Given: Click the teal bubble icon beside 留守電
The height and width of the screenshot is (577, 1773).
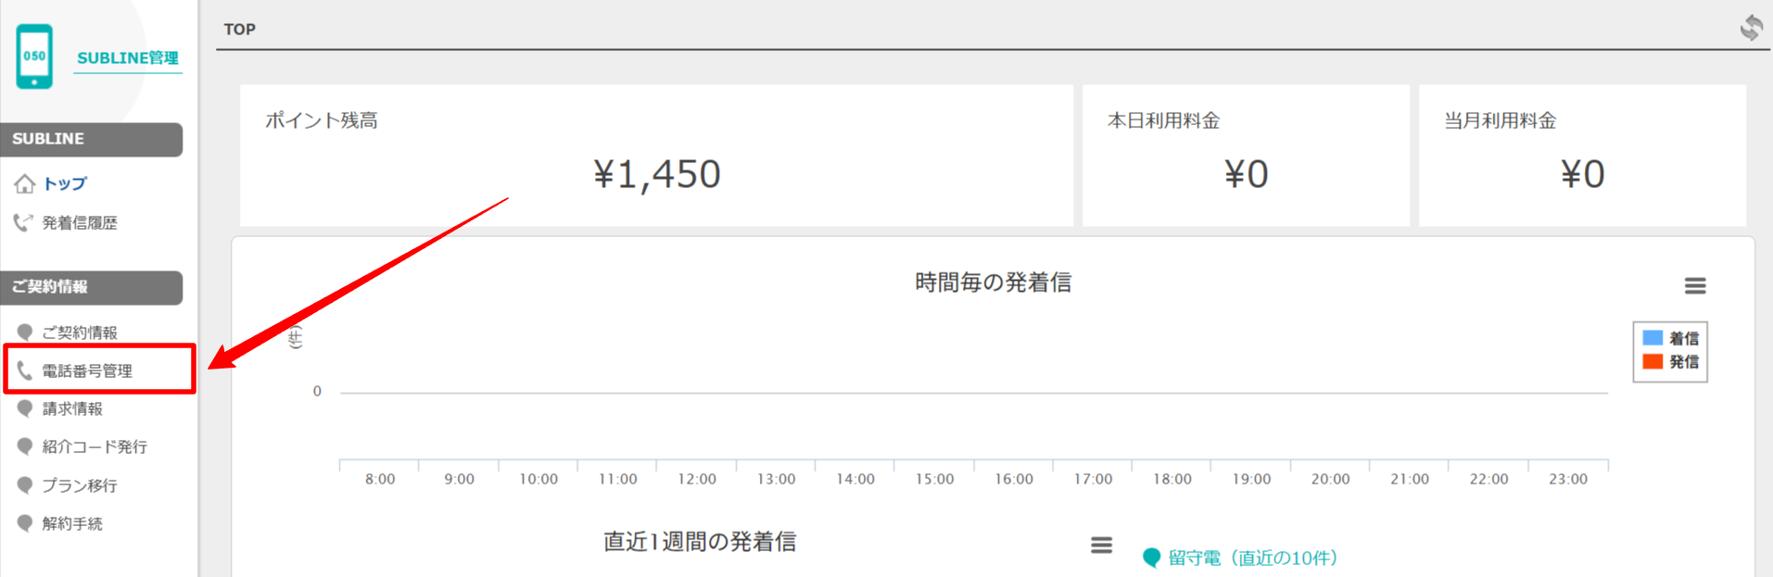Looking at the screenshot, I should click(x=1152, y=558).
